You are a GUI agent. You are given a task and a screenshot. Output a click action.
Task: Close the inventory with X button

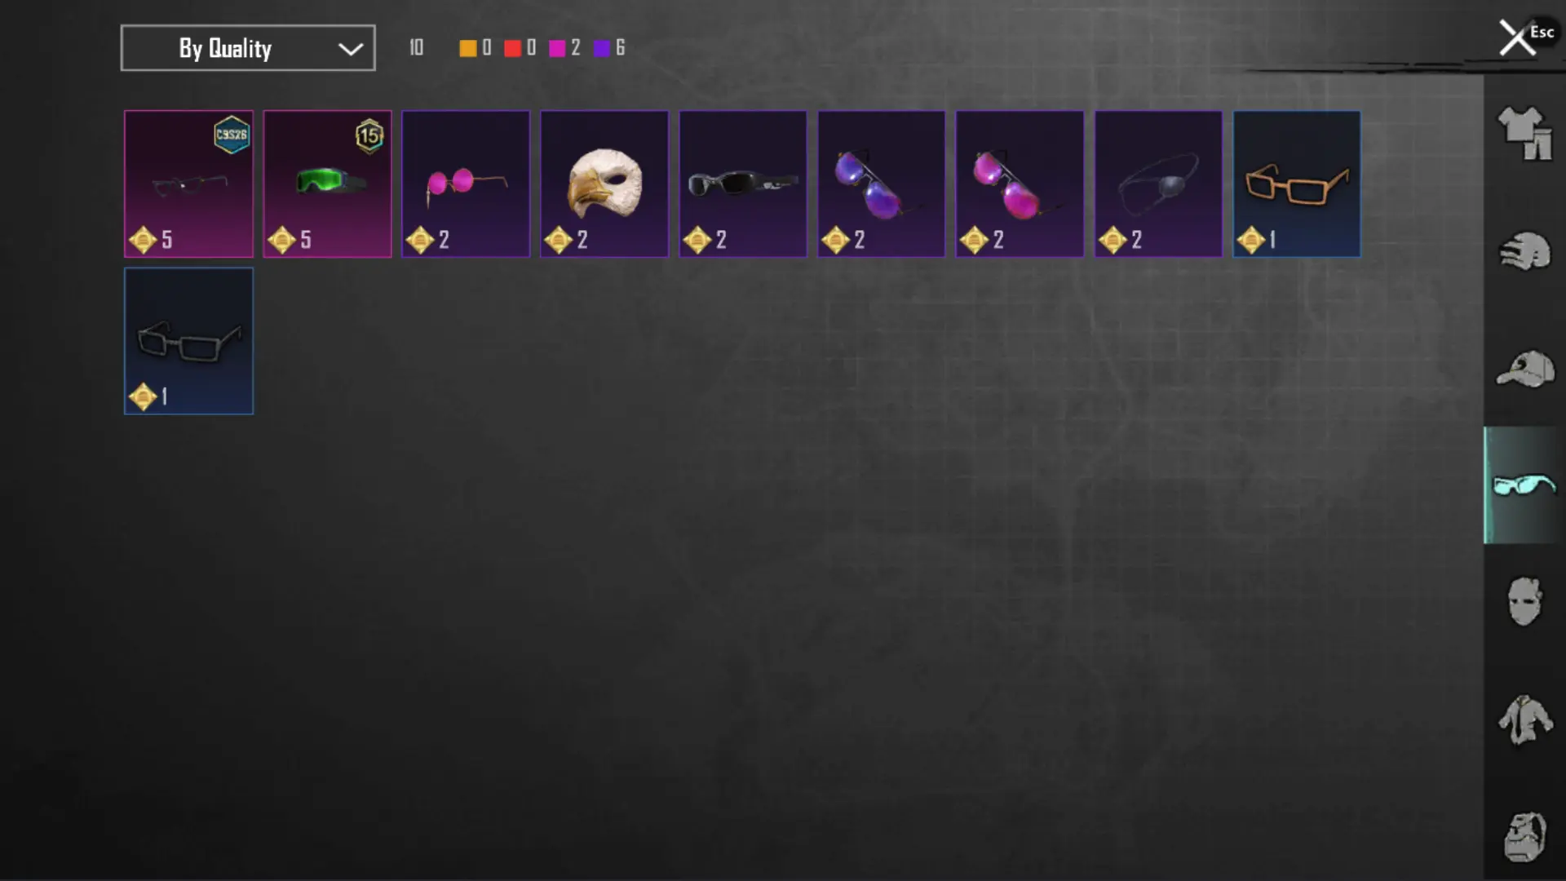[x=1517, y=38]
